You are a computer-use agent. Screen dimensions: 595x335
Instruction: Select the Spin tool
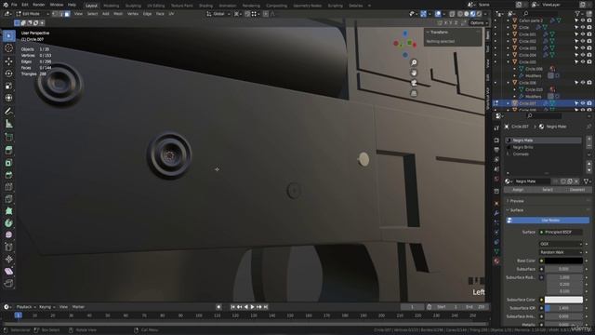click(x=8, y=223)
